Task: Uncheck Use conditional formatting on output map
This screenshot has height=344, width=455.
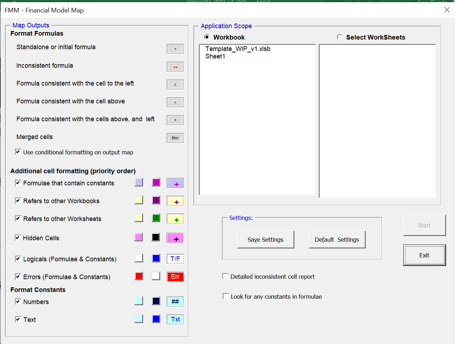Action: (18, 152)
